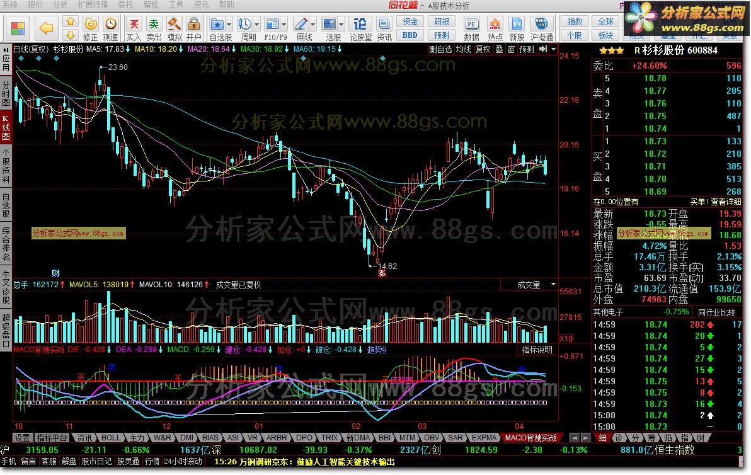Click the yellow up arrow button

click(71, 21)
